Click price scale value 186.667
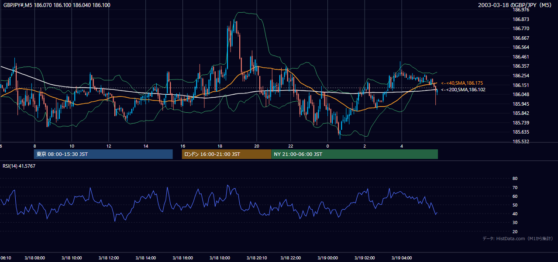558x262 pixels. pos(521,38)
